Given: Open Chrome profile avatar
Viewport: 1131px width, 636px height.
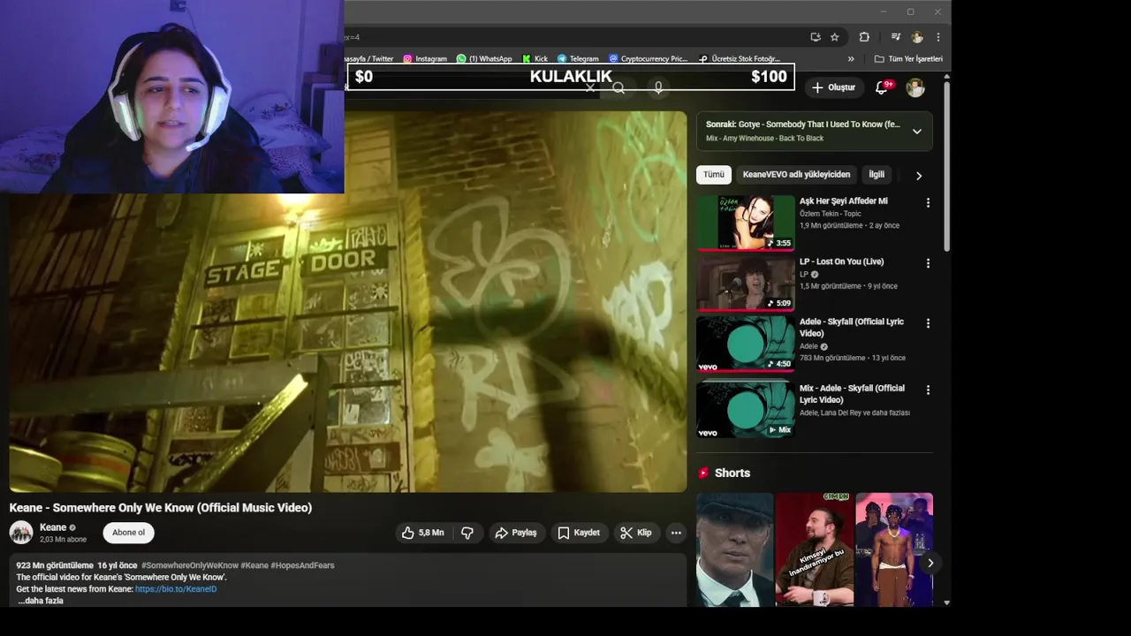Looking at the screenshot, I should pyautogui.click(x=917, y=37).
